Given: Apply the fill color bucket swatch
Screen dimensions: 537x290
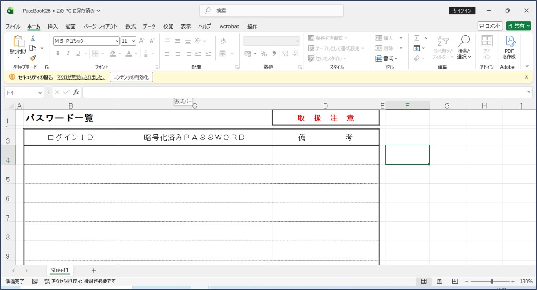Looking at the screenshot, I should pyautogui.click(x=113, y=54).
